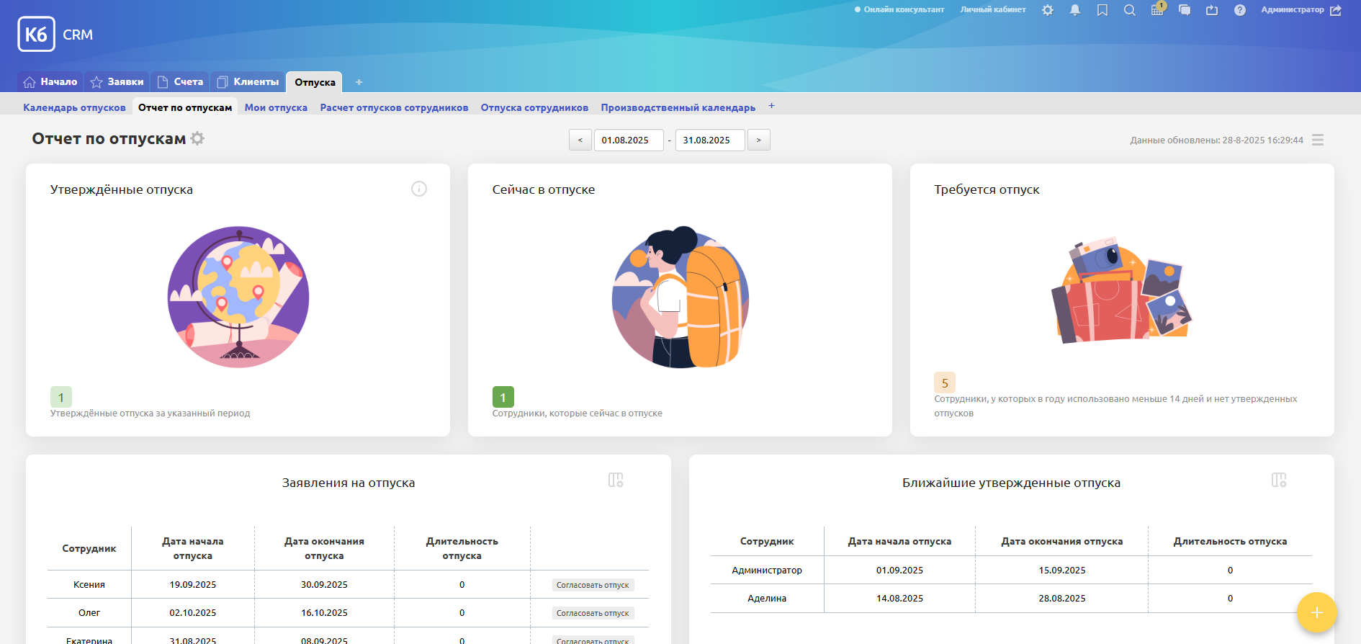1361x644 pixels.
Task: Open Личный кабинет link
Action: 992,10
